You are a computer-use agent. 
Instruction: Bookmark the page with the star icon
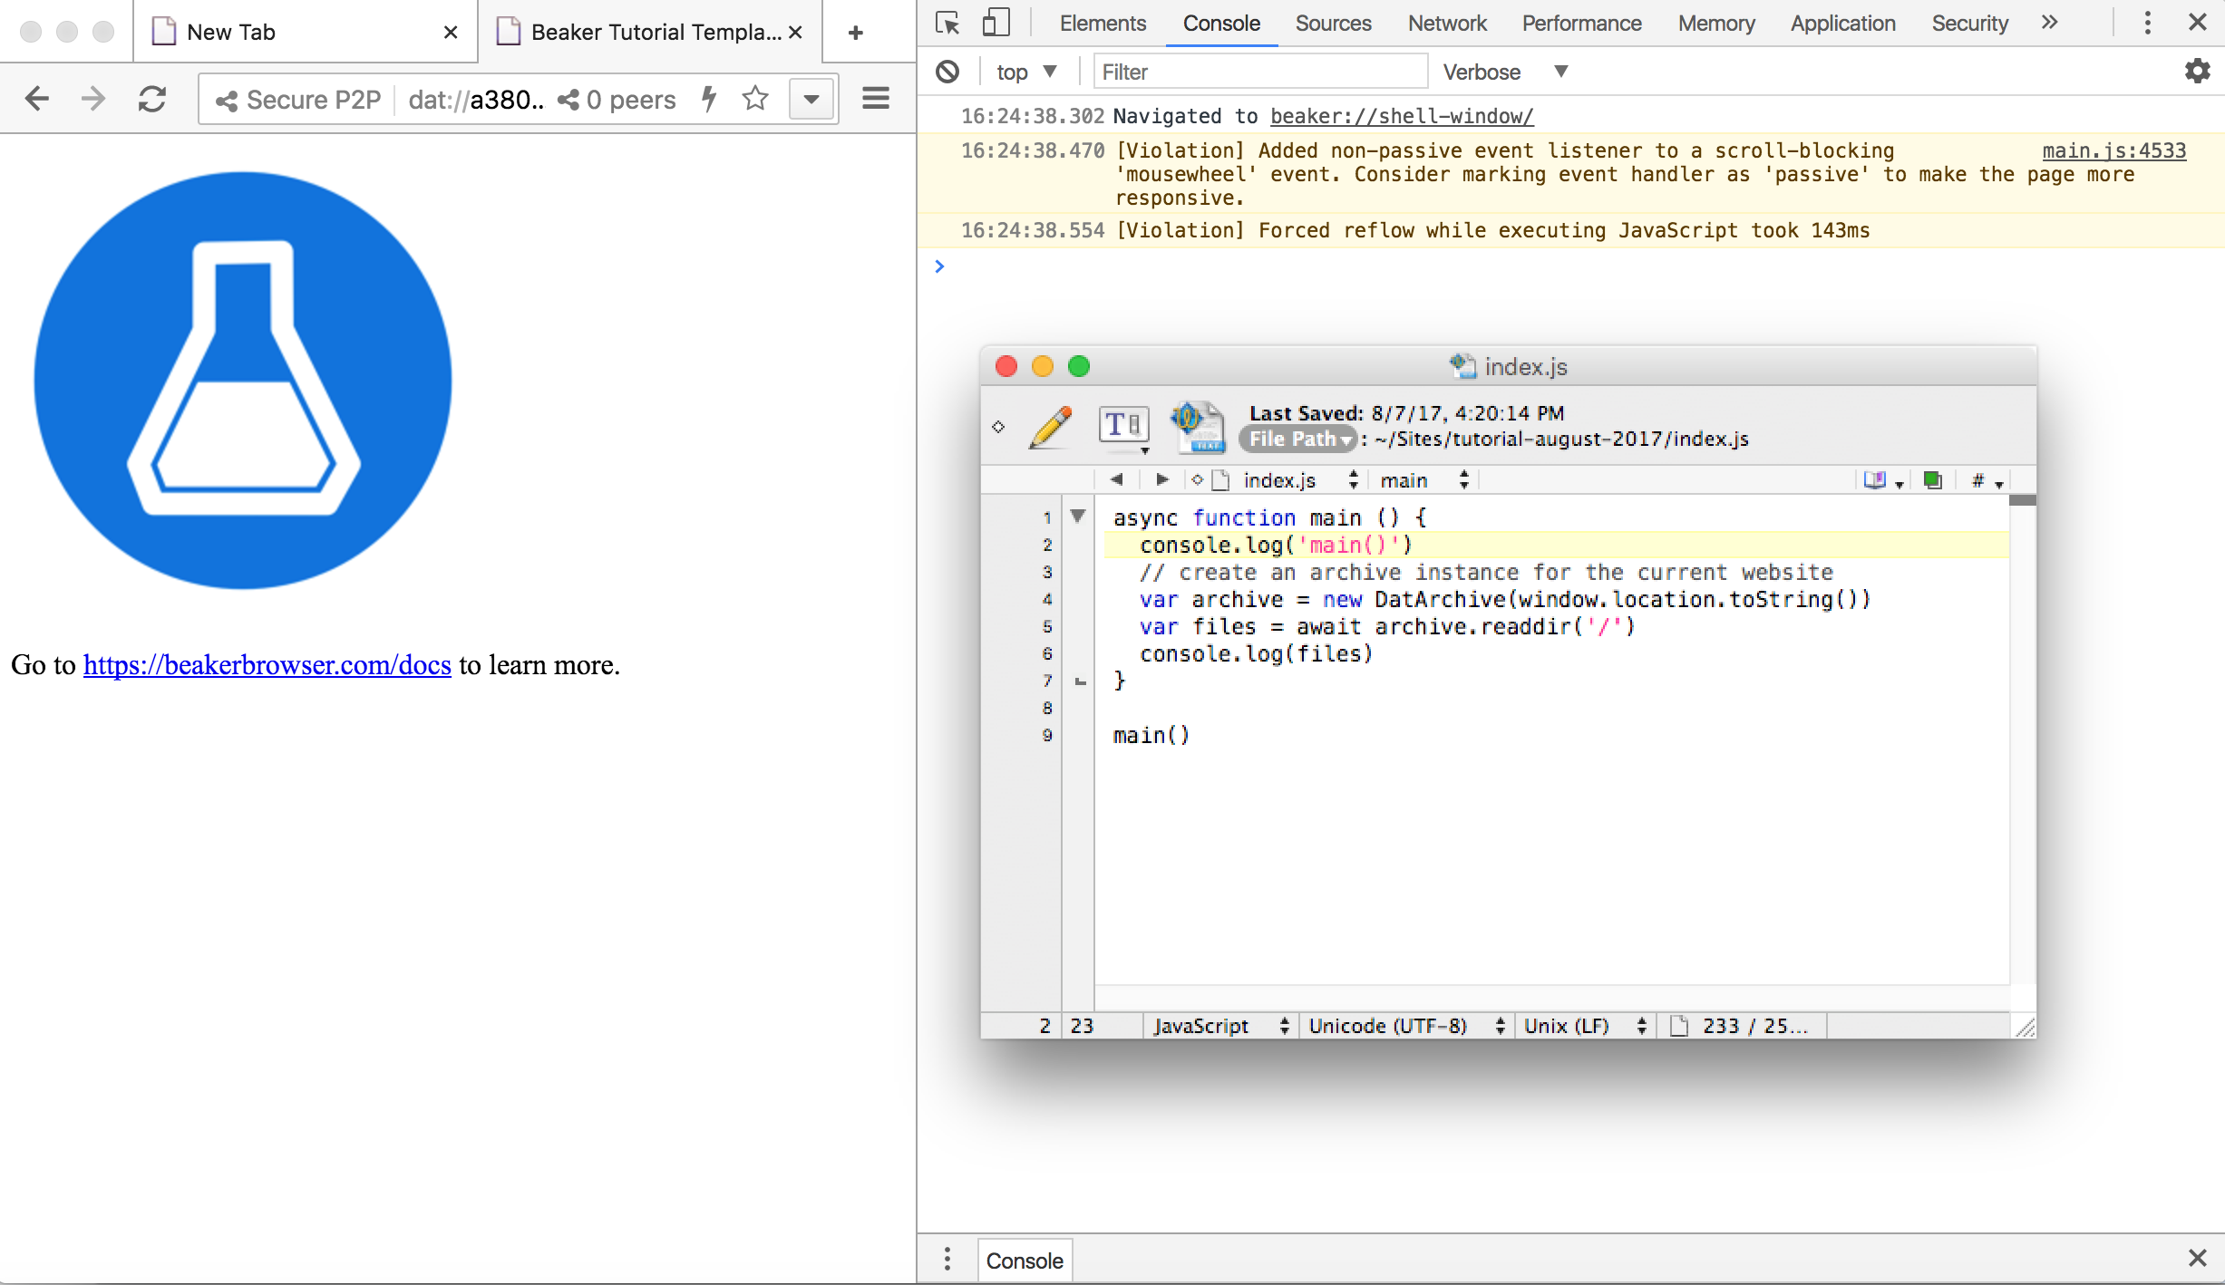point(754,99)
